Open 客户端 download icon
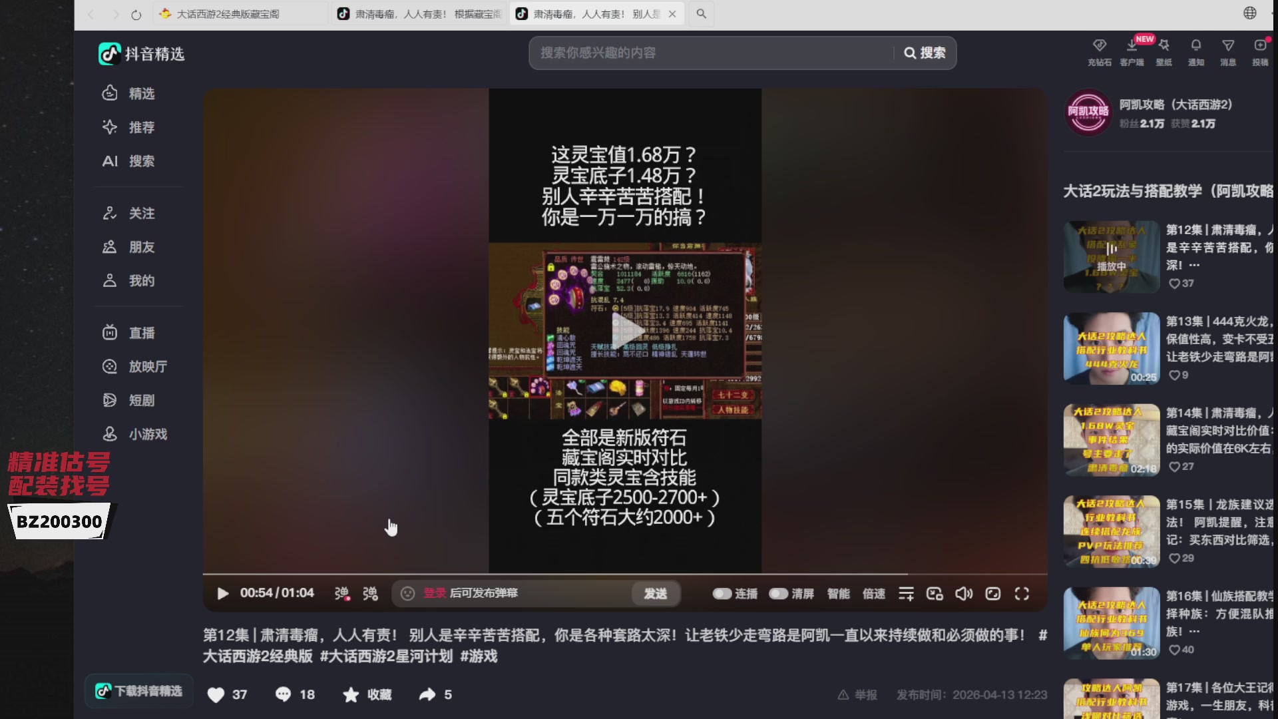 click(x=1132, y=52)
